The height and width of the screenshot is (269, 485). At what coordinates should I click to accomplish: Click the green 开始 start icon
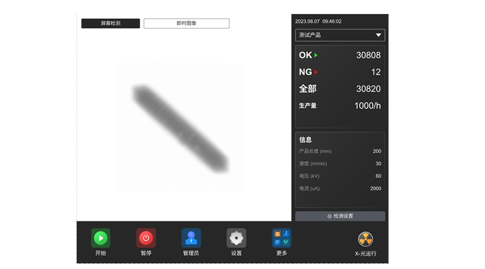click(101, 238)
